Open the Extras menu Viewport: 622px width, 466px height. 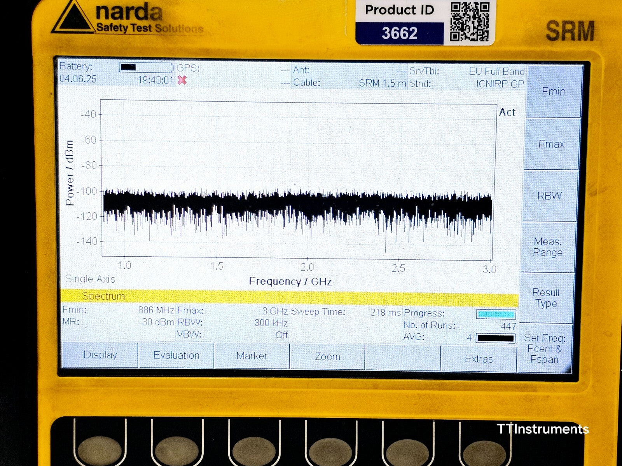(479, 359)
